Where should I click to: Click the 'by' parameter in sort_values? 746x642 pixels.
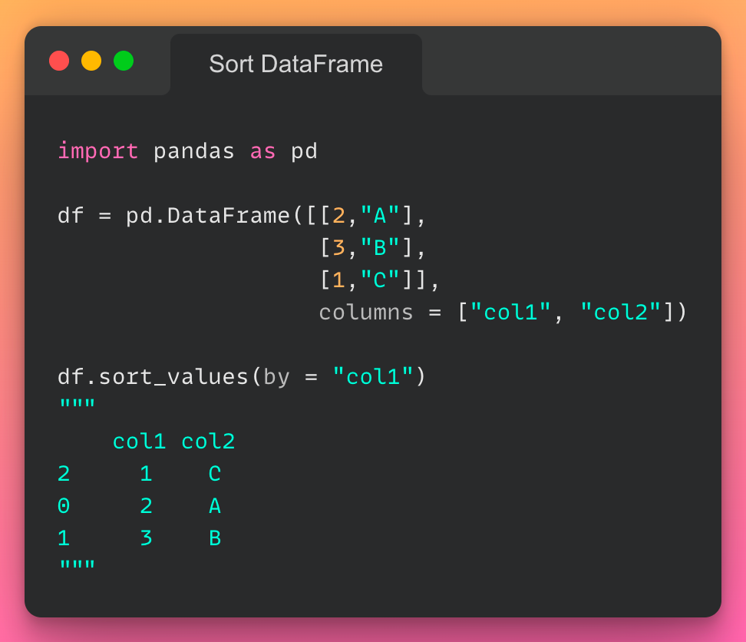tap(276, 377)
